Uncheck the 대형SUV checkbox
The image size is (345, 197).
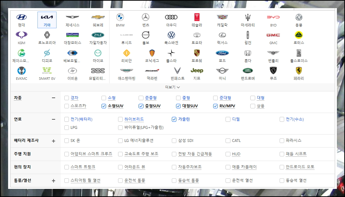click(178, 106)
